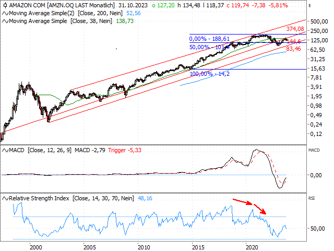The height and width of the screenshot is (251, 334).
Task: Select the MACD [Close, 12, 26, 9] indicator label
Action: (40, 151)
